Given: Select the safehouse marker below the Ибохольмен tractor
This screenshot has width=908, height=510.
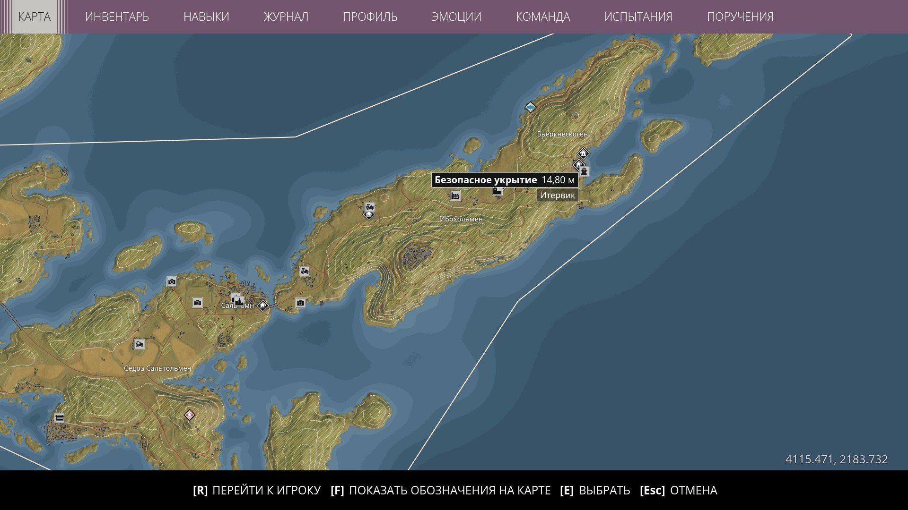Looking at the screenshot, I should coord(368,215).
